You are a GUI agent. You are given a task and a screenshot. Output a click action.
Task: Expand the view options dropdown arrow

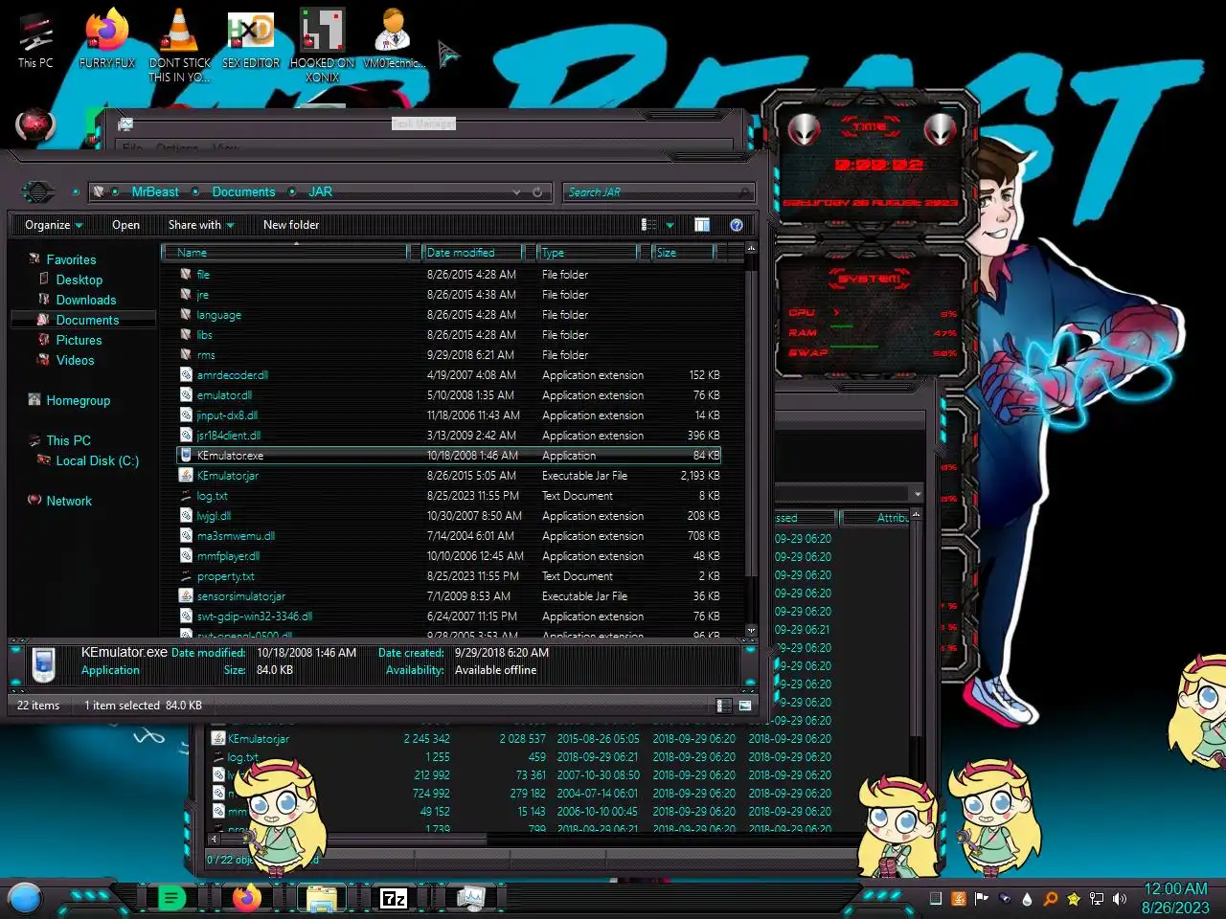pyautogui.click(x=670, y=225)
